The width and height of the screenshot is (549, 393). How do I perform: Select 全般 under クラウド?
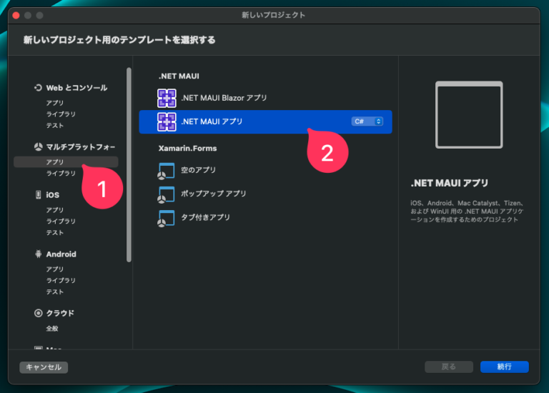click(x=52, y=329)
